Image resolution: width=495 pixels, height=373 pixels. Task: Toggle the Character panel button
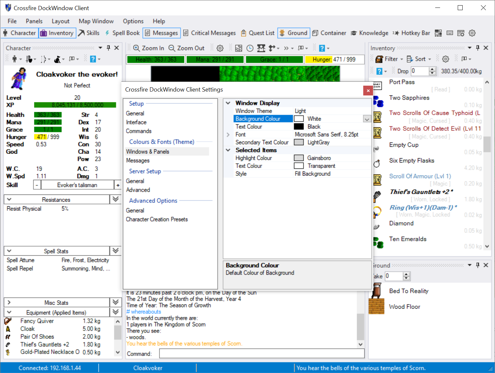tap(19, 33)
